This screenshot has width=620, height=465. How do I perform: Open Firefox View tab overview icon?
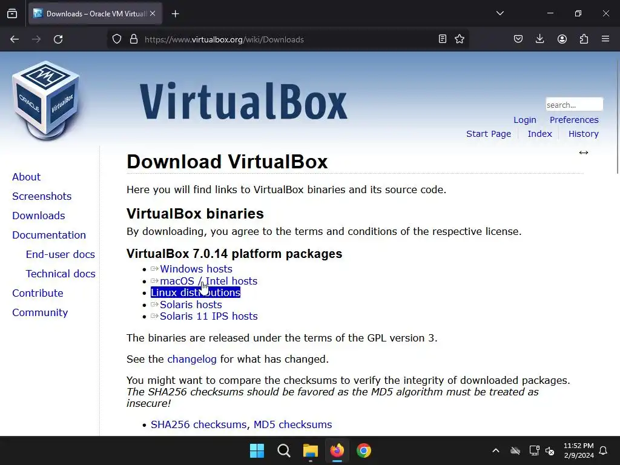[x=12, y=14]
